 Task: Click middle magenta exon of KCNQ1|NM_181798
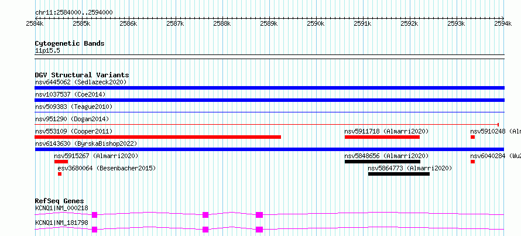(205, 230)
